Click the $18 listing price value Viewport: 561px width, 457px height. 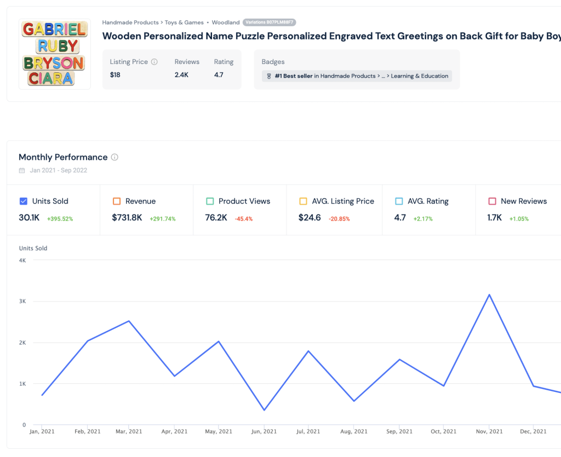click(115, 75)
